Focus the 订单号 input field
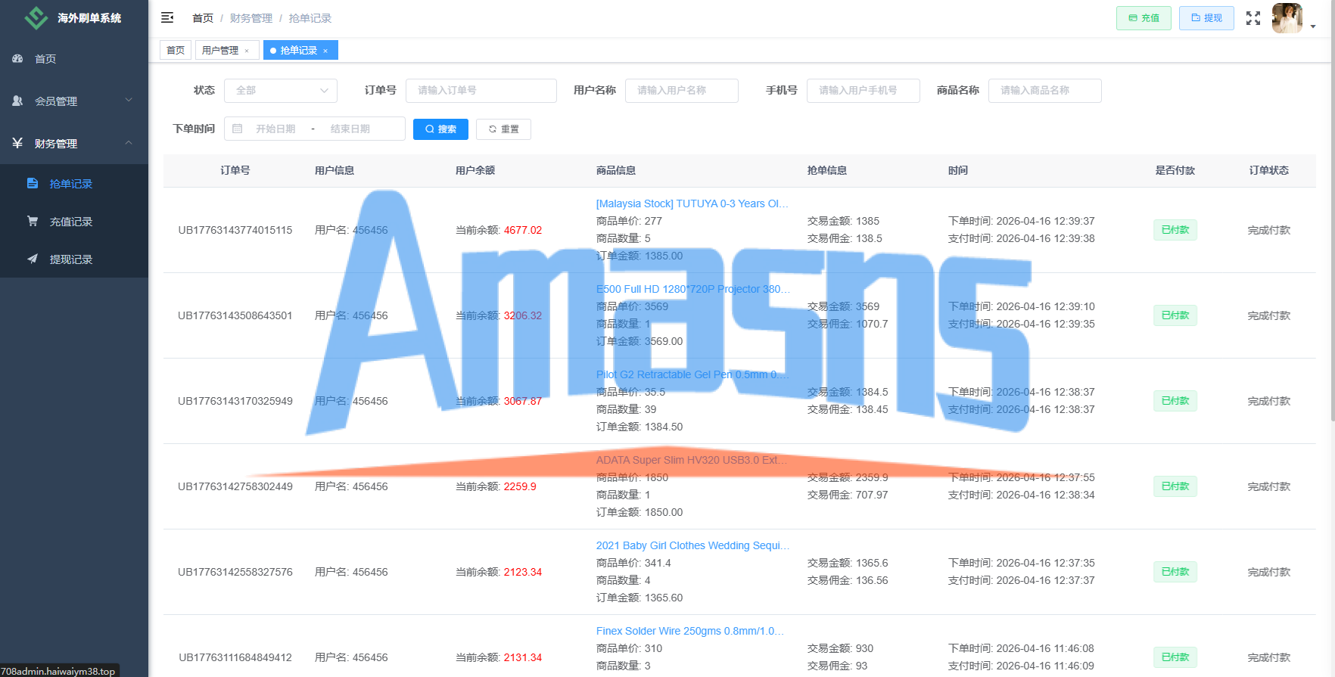 pos(481,91)
